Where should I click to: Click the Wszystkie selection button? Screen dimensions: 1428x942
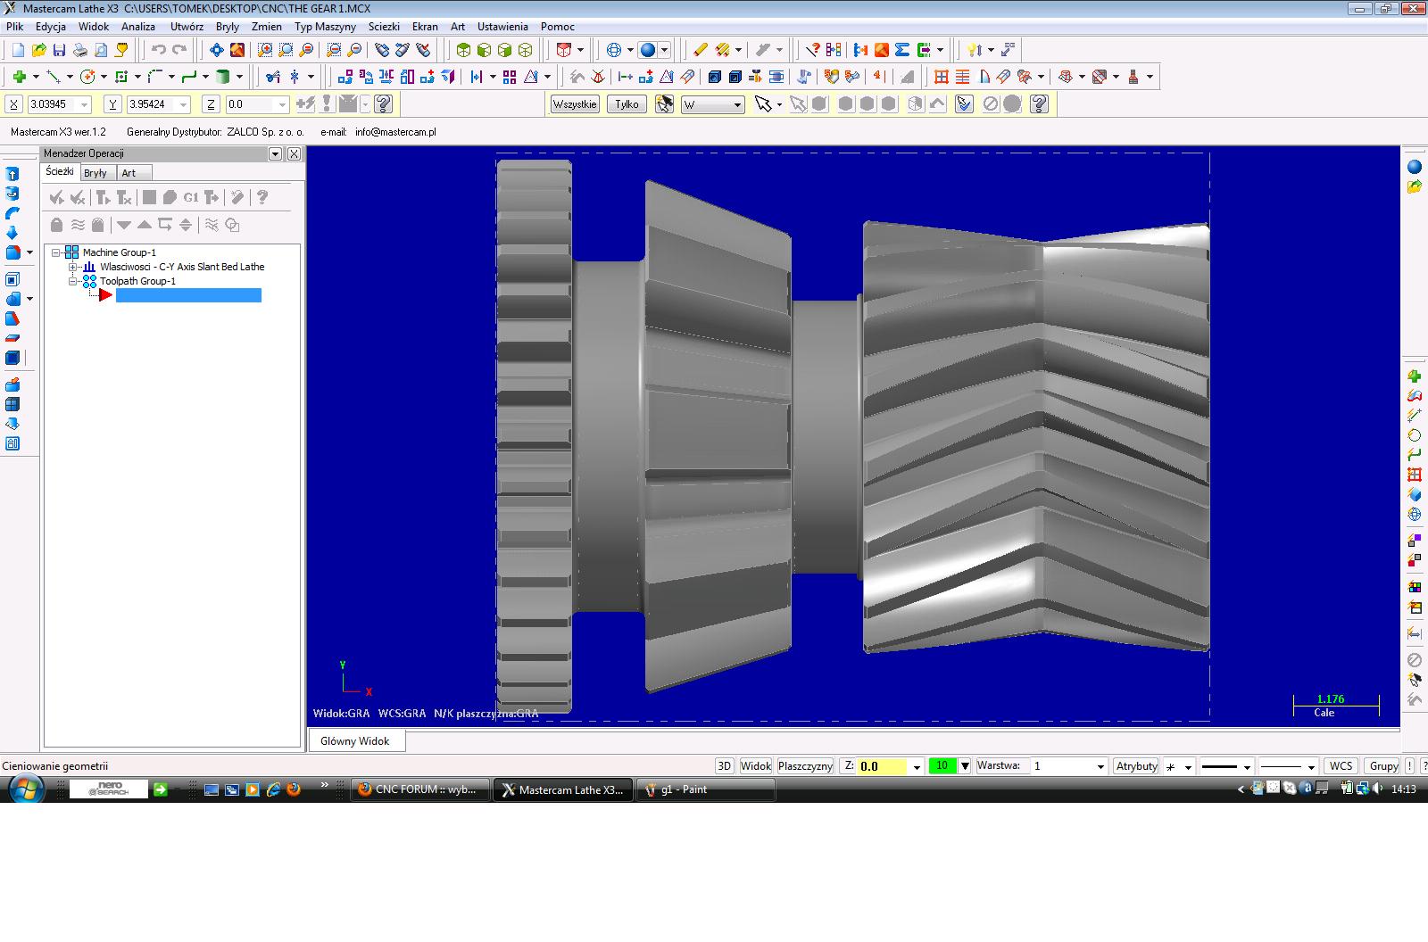[x=575, y=104]
